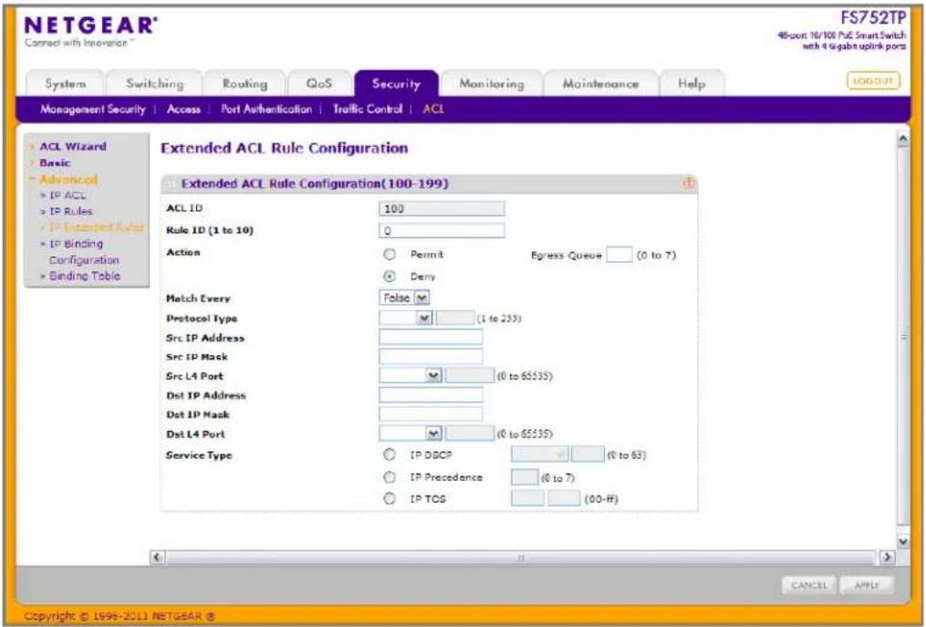The image size is (926, 627).
Task: Open the Monitoring tab
Action: (492, 83)
